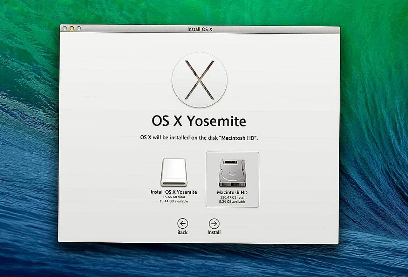Select the Macintosh HD drive icon
This screenshot has width=408, height=277.
[x=232, y=173]
